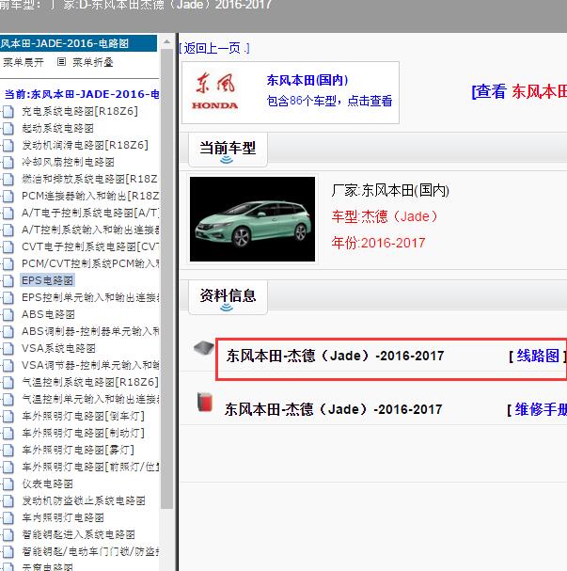Click the gray chip icon beside the 线路图 row
This screenshot has width=567, height=571.
(204, 348)
